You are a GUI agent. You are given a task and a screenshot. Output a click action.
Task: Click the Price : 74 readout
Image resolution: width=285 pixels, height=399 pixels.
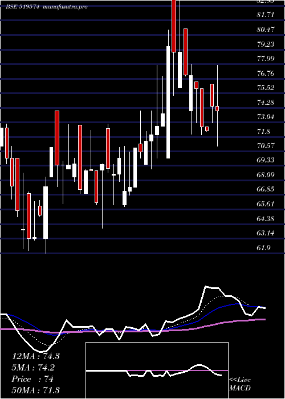point(32,379)
